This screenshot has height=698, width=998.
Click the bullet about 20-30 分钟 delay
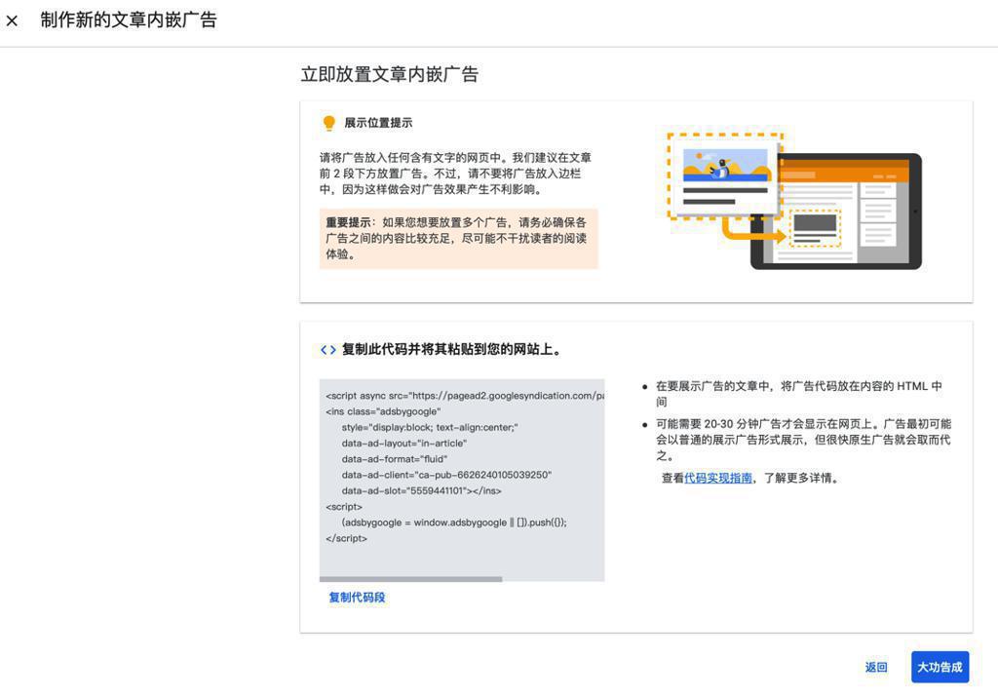click(x=803, y=440)
